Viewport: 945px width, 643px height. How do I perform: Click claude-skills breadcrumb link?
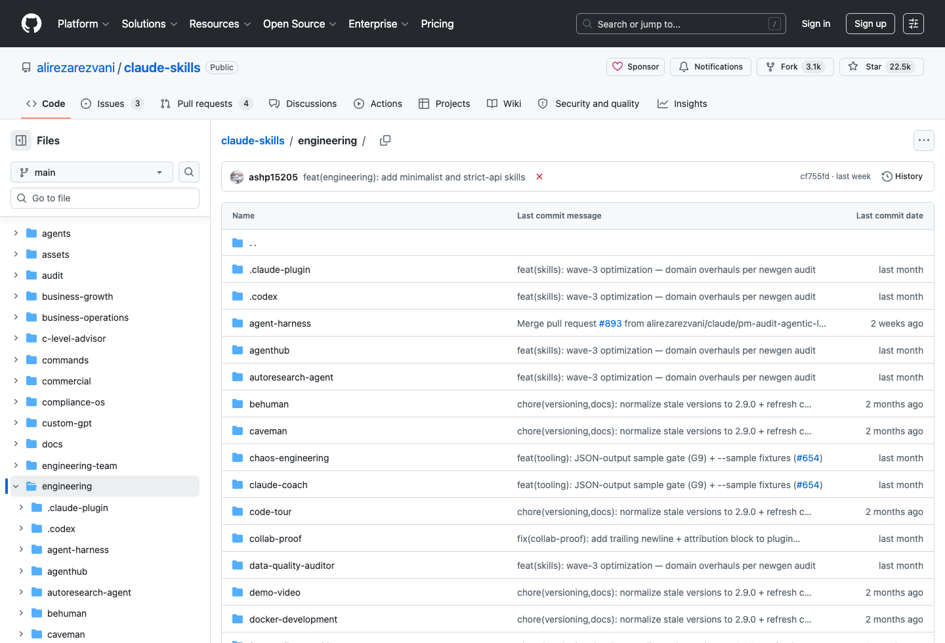(x=253, y=140)
